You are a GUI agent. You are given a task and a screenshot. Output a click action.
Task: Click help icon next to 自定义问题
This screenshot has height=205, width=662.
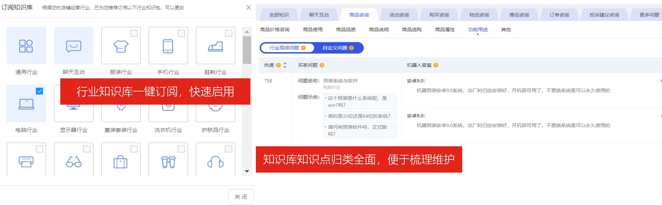tap(351, 48)
